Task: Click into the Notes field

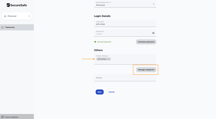Action: [125, 78]
